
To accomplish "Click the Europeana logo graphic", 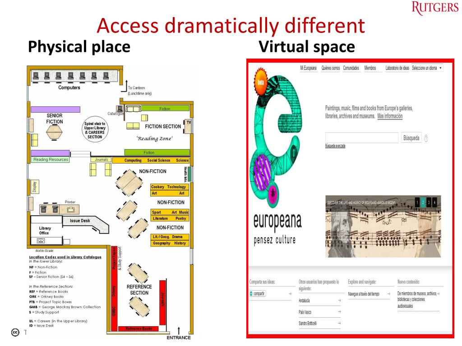I will point(277,141).
